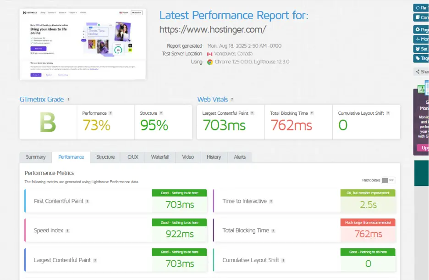This screenshot has width=429, height=280.
Task: Click the Set Alerts alarm clock icon
Action: pos(418,49)
